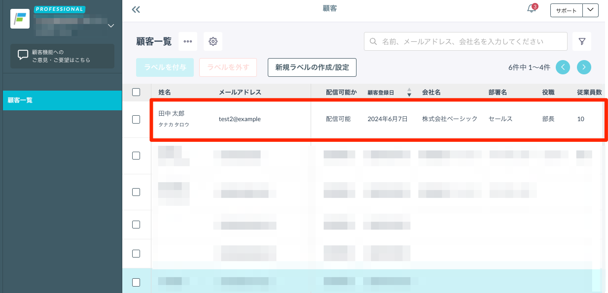Click the サポート button
Screen dimensions: 608x293
pyautogui.click(x=566, y=10)
